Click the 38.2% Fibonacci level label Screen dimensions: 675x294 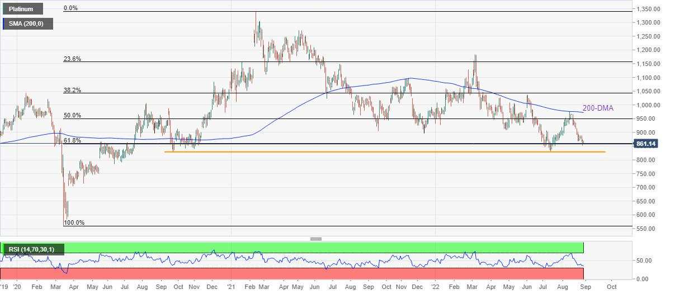tap(72, 90)
